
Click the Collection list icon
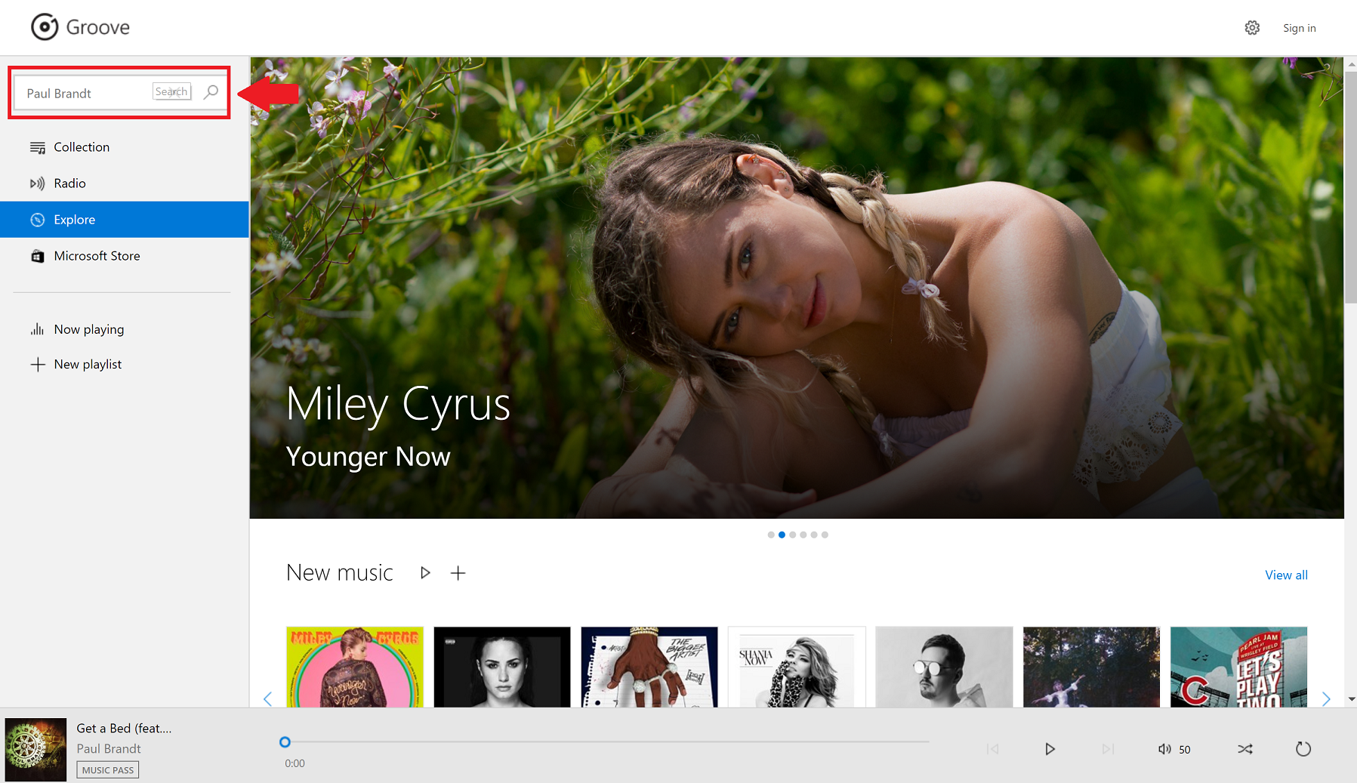point(38,147)
